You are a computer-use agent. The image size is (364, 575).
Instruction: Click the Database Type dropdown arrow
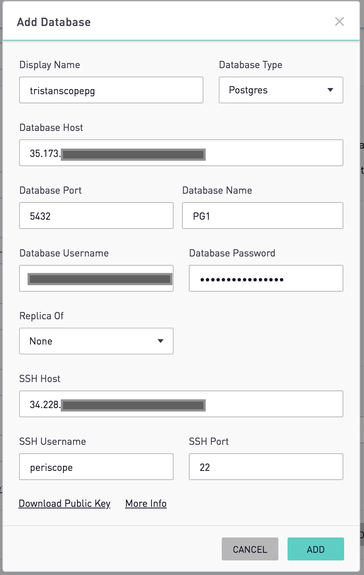point(330,90)
